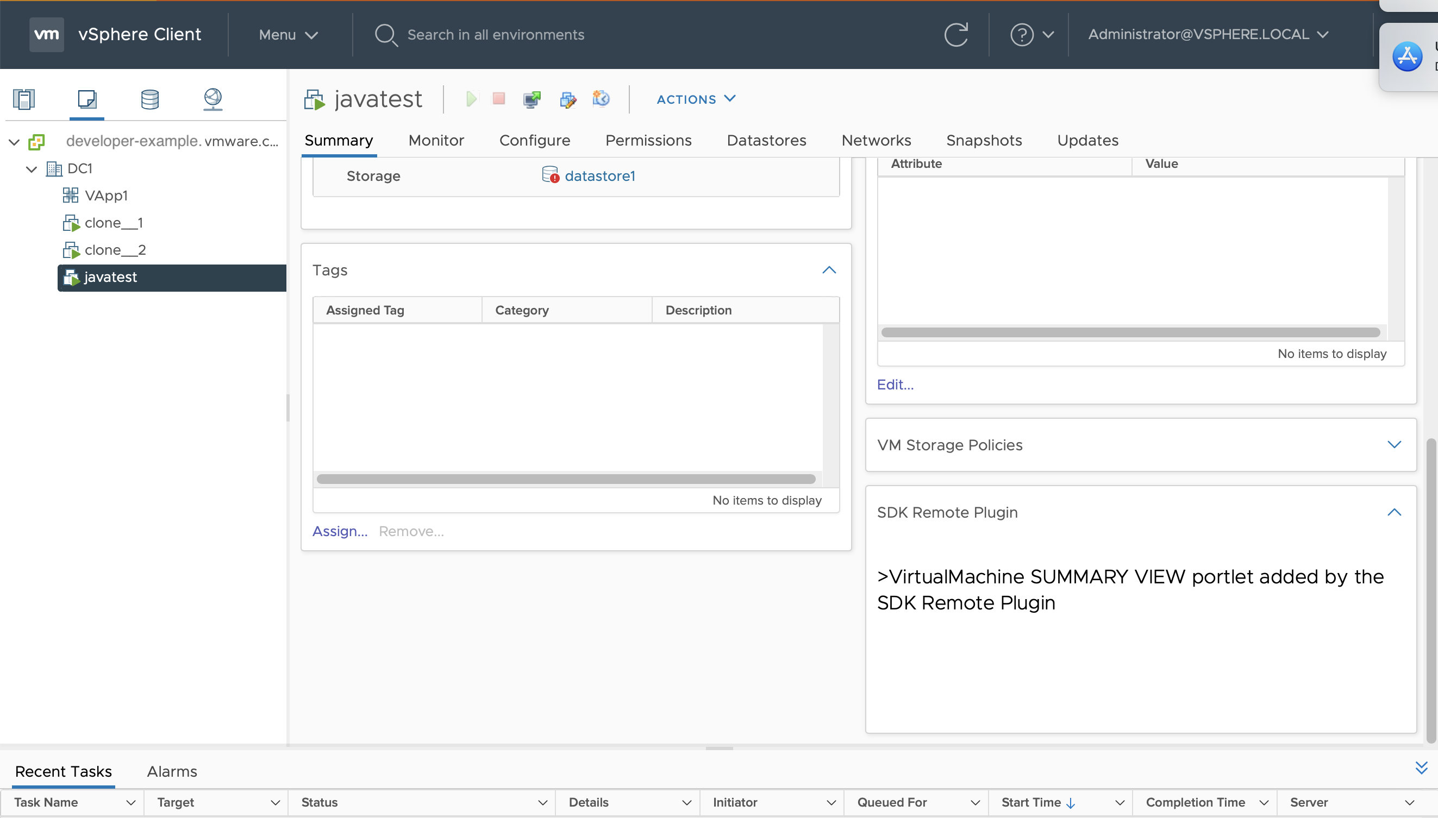Sort by Start Time column header
This screenshot has height=818, width=1438.
tap(1038, 803)
